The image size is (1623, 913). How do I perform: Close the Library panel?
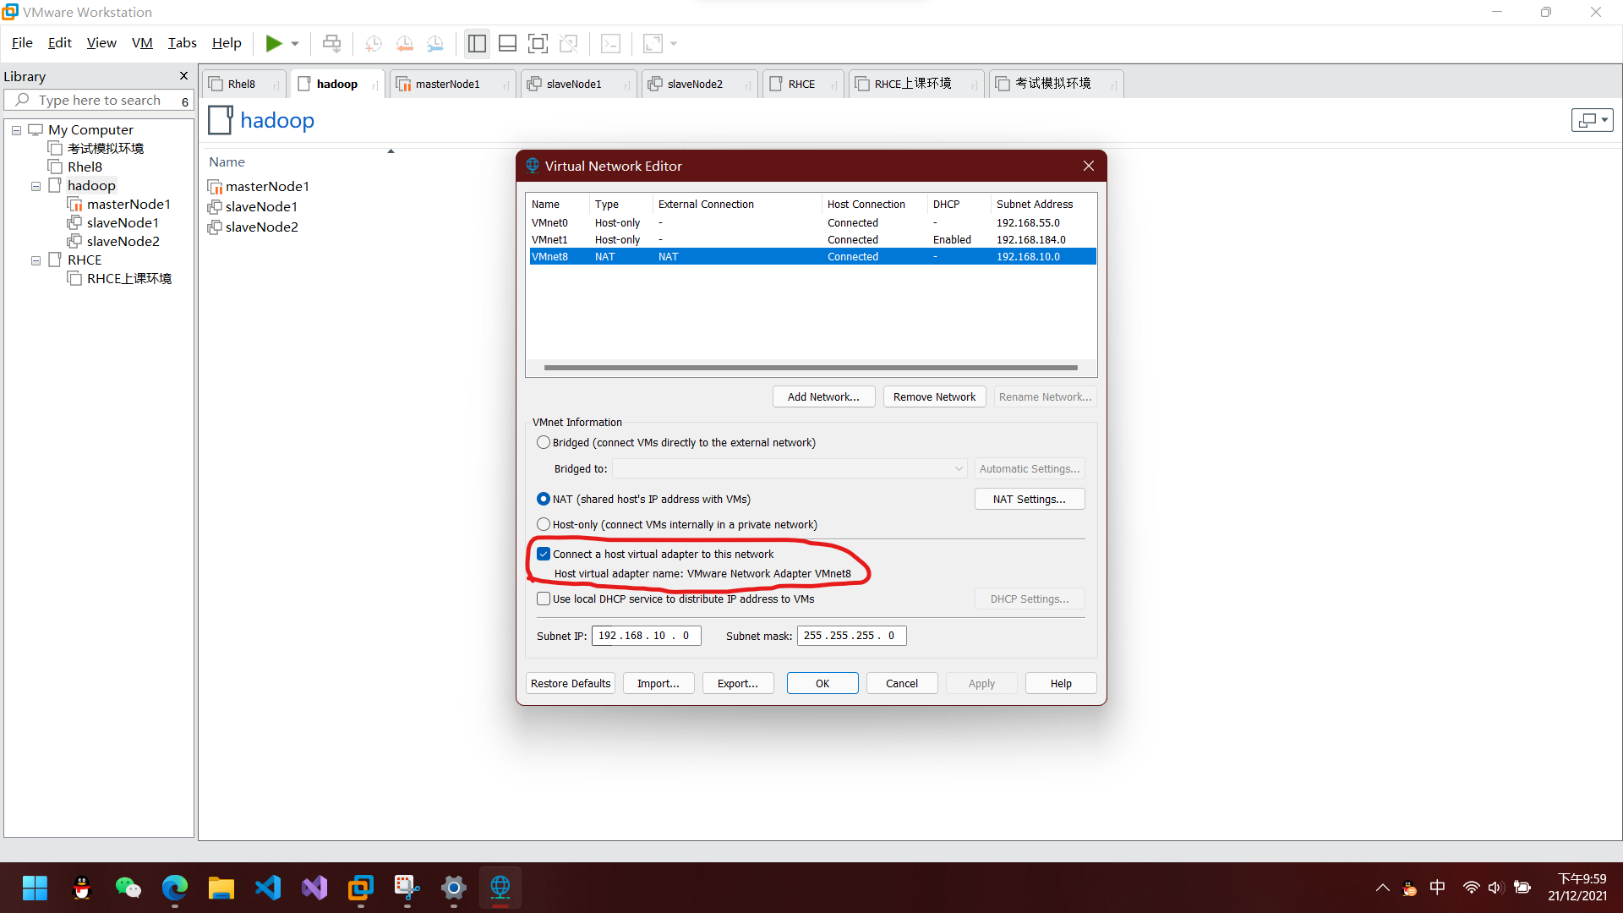[x=183, y=76]
